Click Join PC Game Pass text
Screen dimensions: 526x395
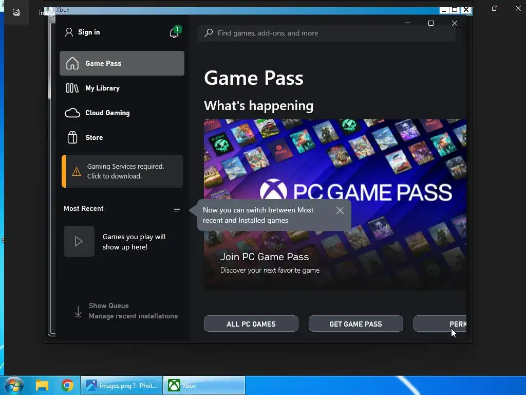(265, 257)
